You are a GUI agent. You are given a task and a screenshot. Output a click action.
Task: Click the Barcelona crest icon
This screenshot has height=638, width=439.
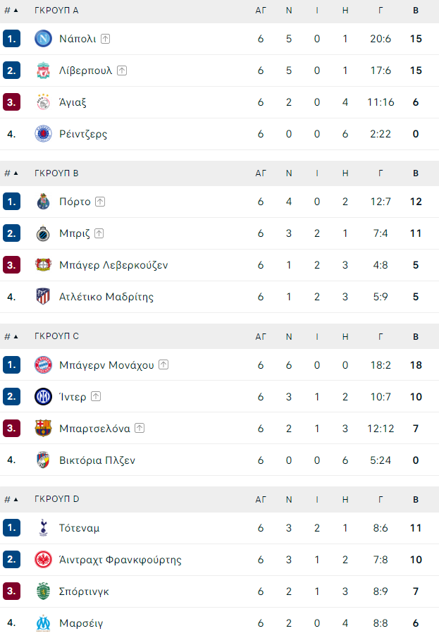click(43, 429)
